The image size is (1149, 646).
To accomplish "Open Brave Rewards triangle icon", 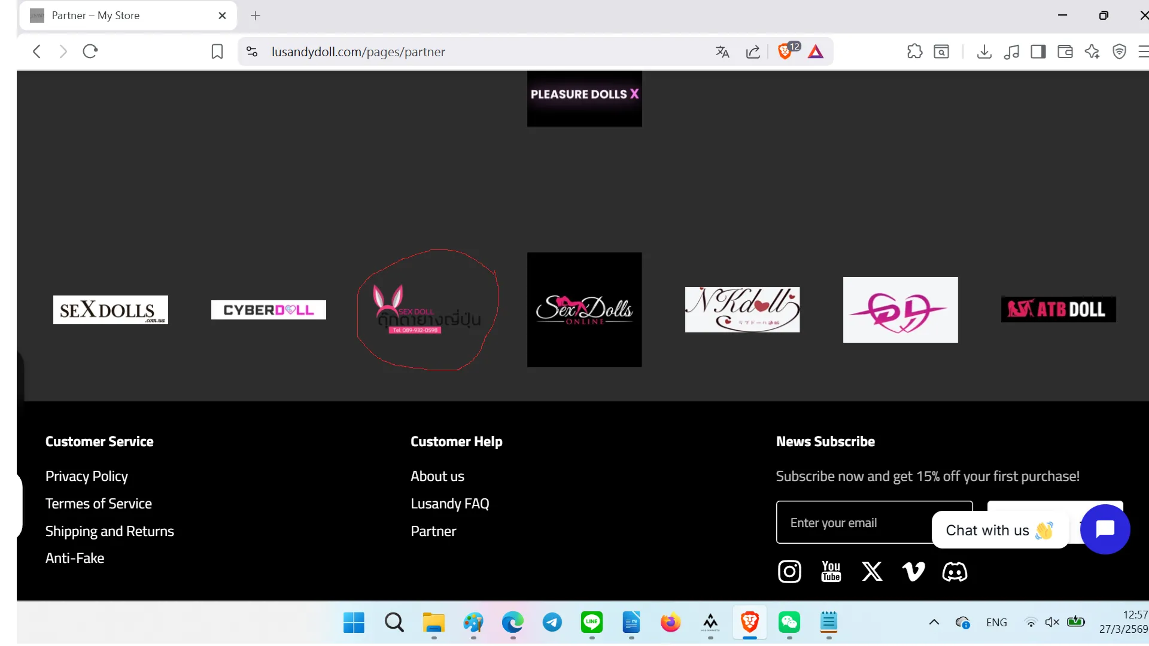I will tap(816, 52).
